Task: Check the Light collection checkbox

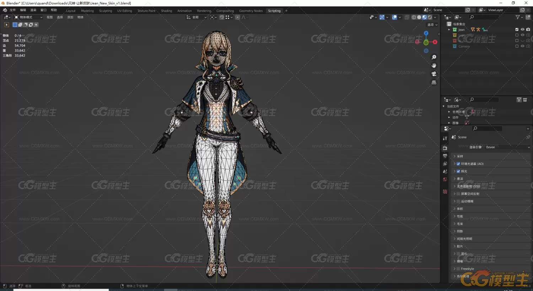Action: (517, 35)
